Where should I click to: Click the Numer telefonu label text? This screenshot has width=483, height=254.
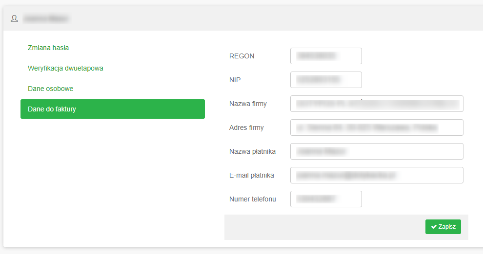tap(253, 199)
